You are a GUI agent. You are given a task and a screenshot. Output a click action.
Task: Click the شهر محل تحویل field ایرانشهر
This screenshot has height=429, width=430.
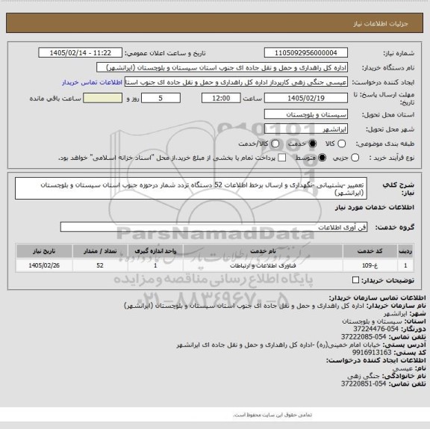click(x=306, y=129)
